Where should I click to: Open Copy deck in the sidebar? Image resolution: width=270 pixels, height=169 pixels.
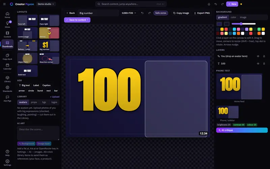pos(7,57)
